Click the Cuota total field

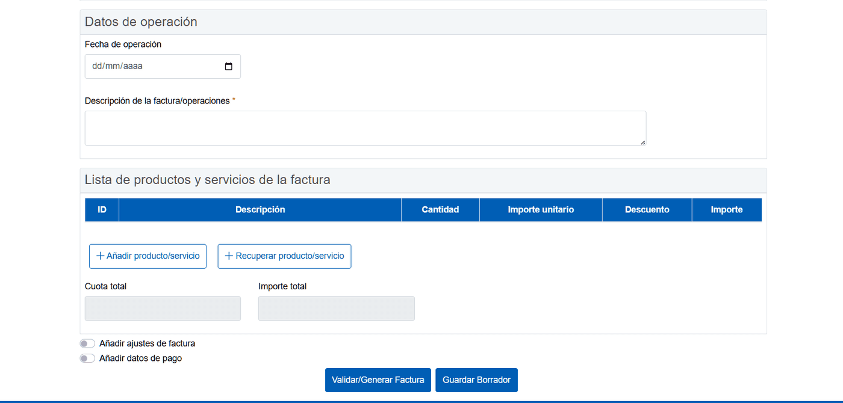[163, 309]
